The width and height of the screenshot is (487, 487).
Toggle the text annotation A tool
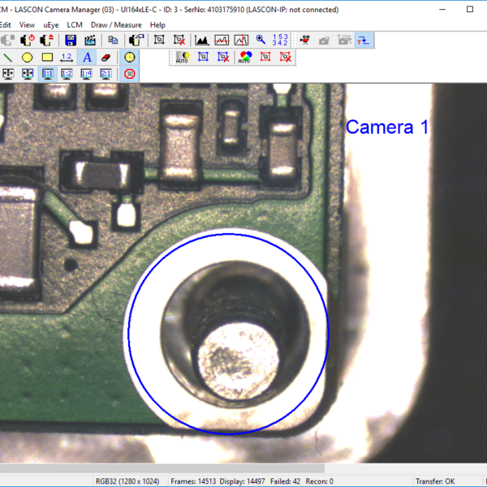(87, 58)
